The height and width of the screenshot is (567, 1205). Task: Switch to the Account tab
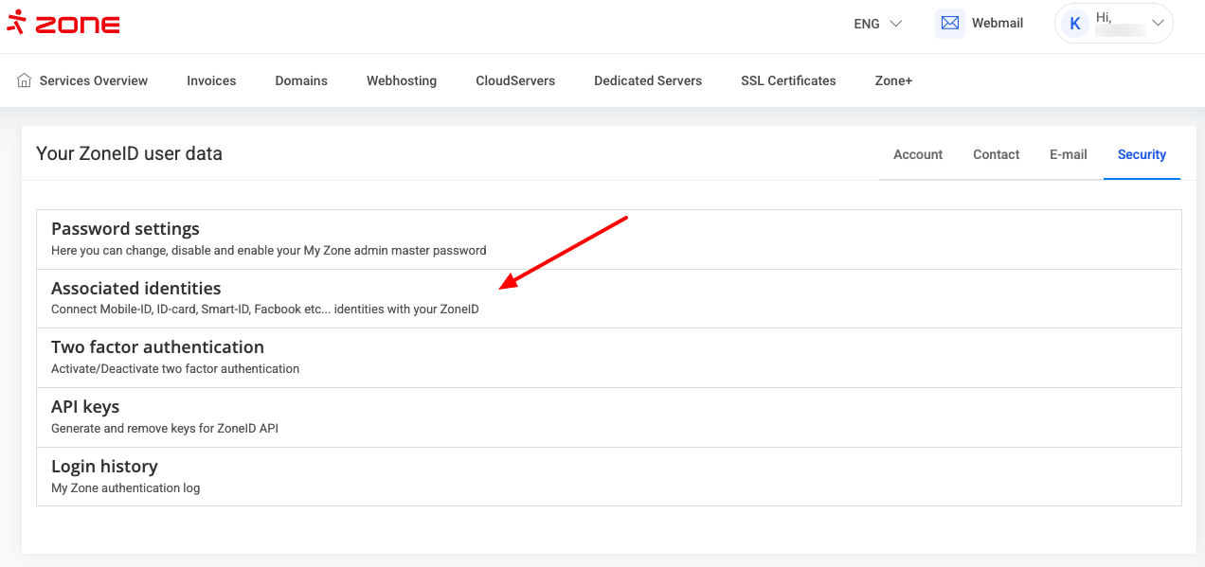click(918, 154)
